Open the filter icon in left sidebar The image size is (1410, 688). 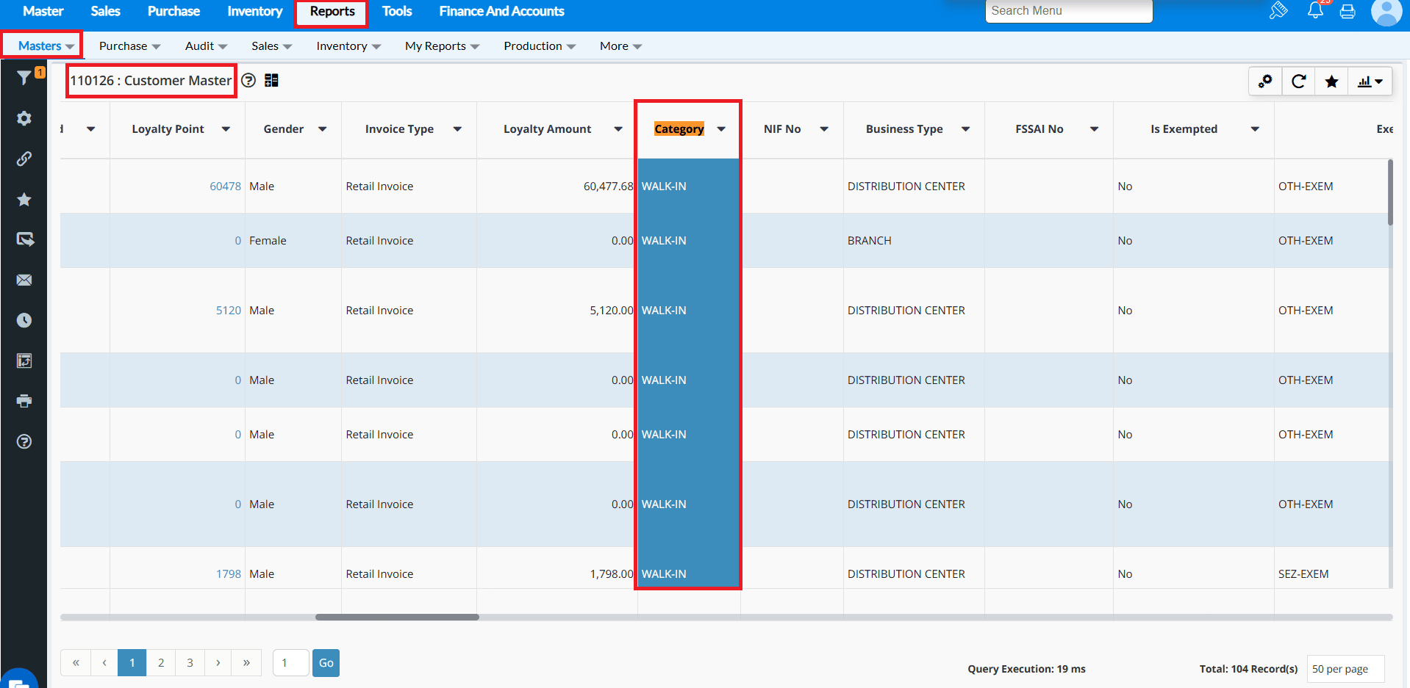point(24,77)
